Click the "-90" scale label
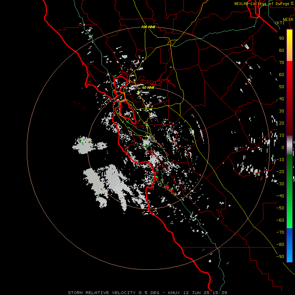This screenshot has height=295, width=295. click(x=280, y=257)
